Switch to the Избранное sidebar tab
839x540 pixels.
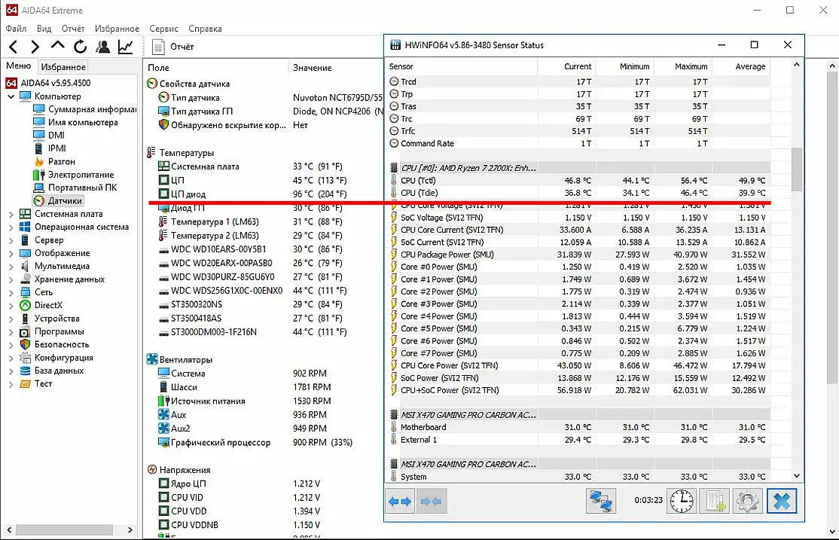click(63, 67)
